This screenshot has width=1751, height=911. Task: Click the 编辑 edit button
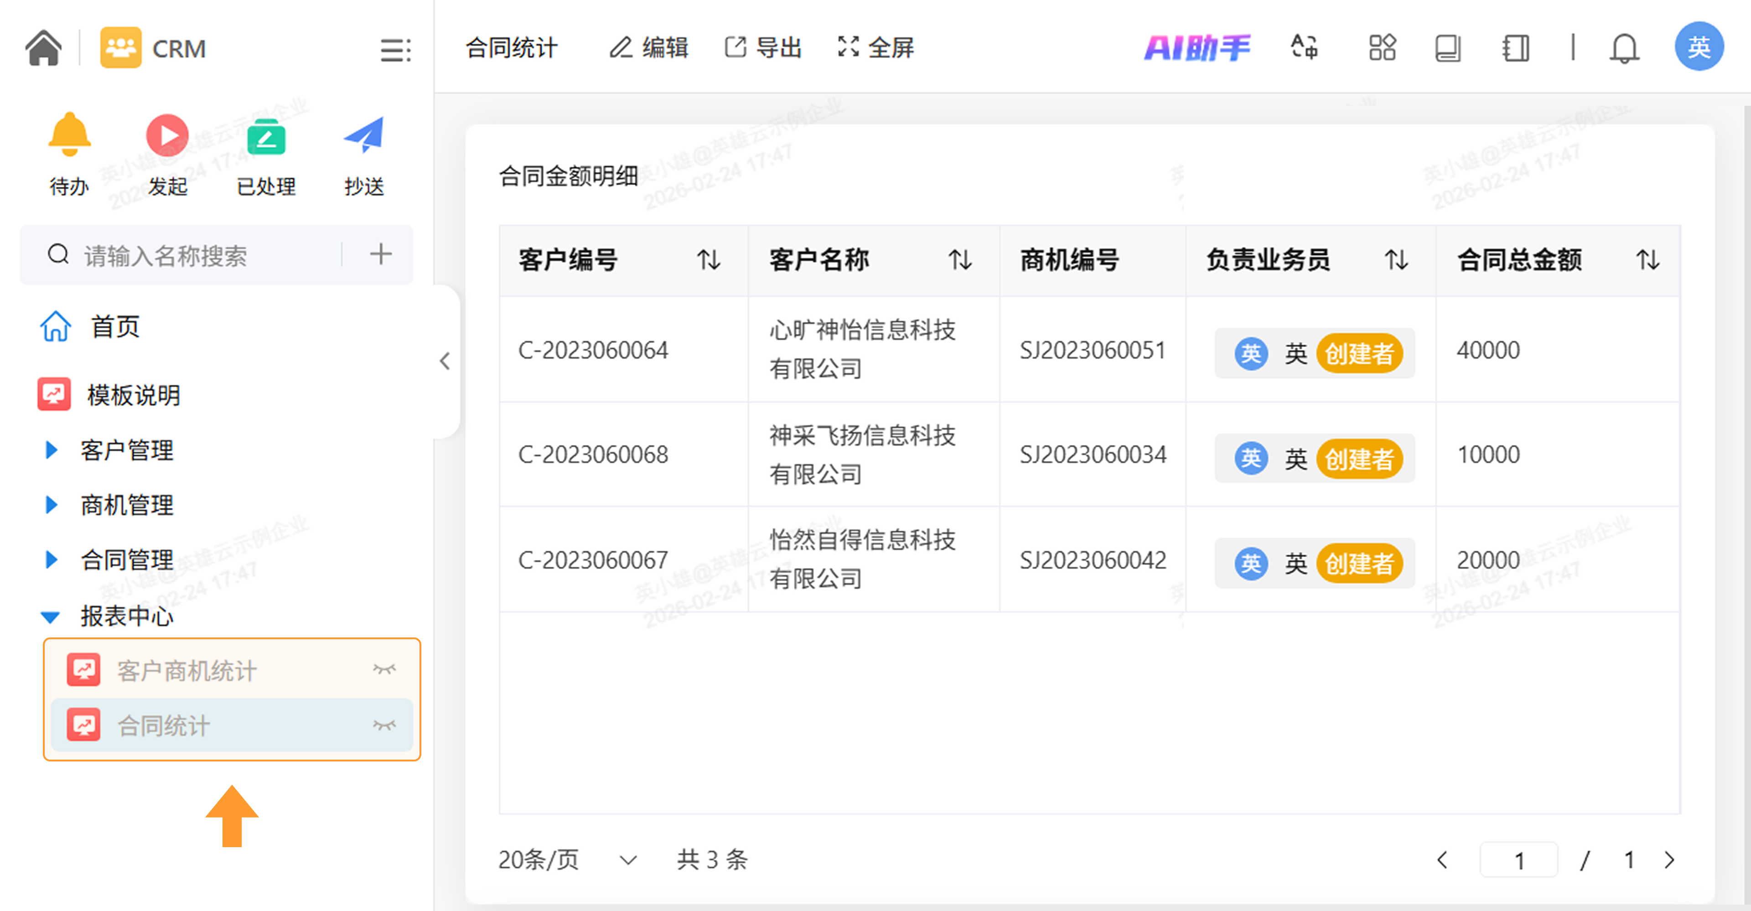point(648,48)
